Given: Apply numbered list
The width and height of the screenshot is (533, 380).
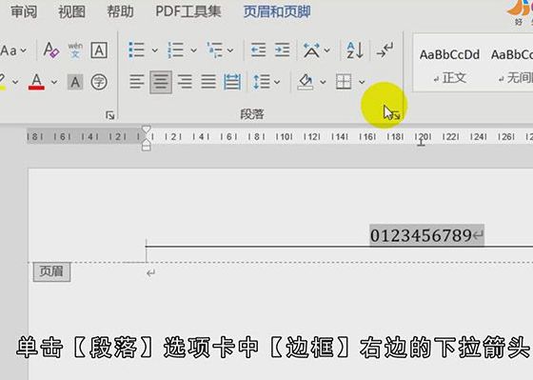Looking at the screenshot, I should 176,50.
